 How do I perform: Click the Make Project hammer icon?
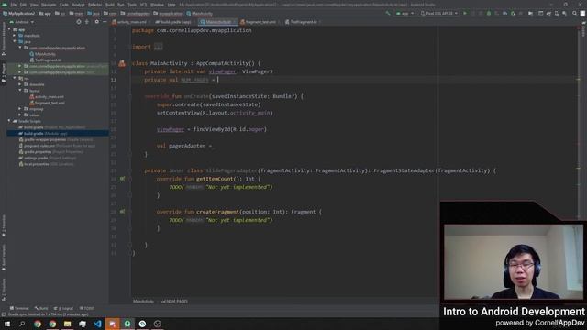click(388, 14)
